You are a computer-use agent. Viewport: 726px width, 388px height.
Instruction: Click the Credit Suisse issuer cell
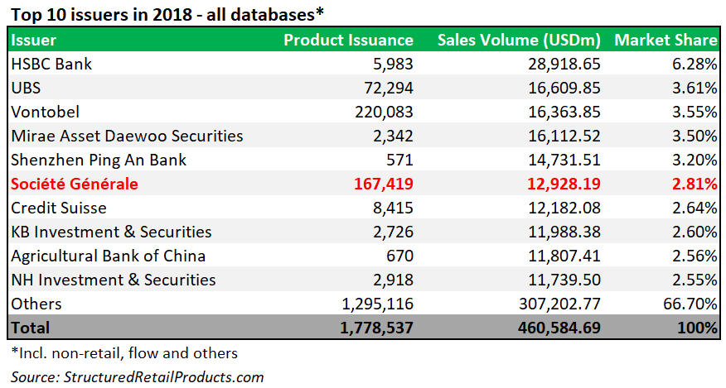[59, 208]
